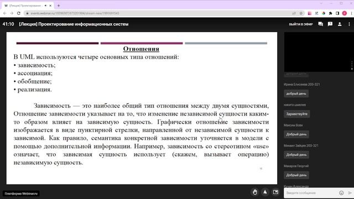This screenshot has height=199, width=354.
Task: Go back in browser history
Action: pos(5,13)
